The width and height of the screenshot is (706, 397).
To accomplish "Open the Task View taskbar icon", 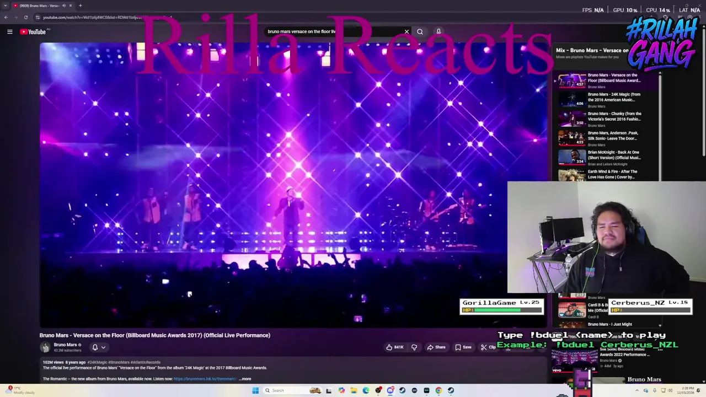I will click(x=329, y=390).
